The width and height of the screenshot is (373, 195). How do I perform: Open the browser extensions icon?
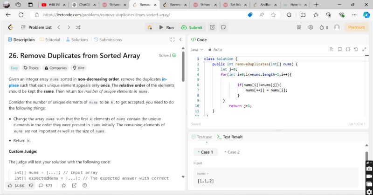click(289, 15)
